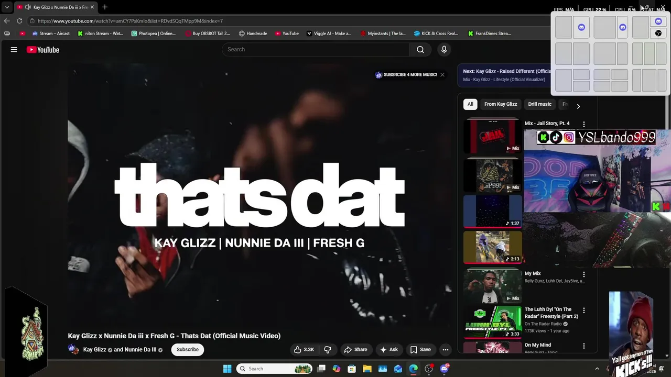The height and width of the screenshot is (377, 671).
Task: Open Kay Glizz channel name link
Action: click(94, 350)
